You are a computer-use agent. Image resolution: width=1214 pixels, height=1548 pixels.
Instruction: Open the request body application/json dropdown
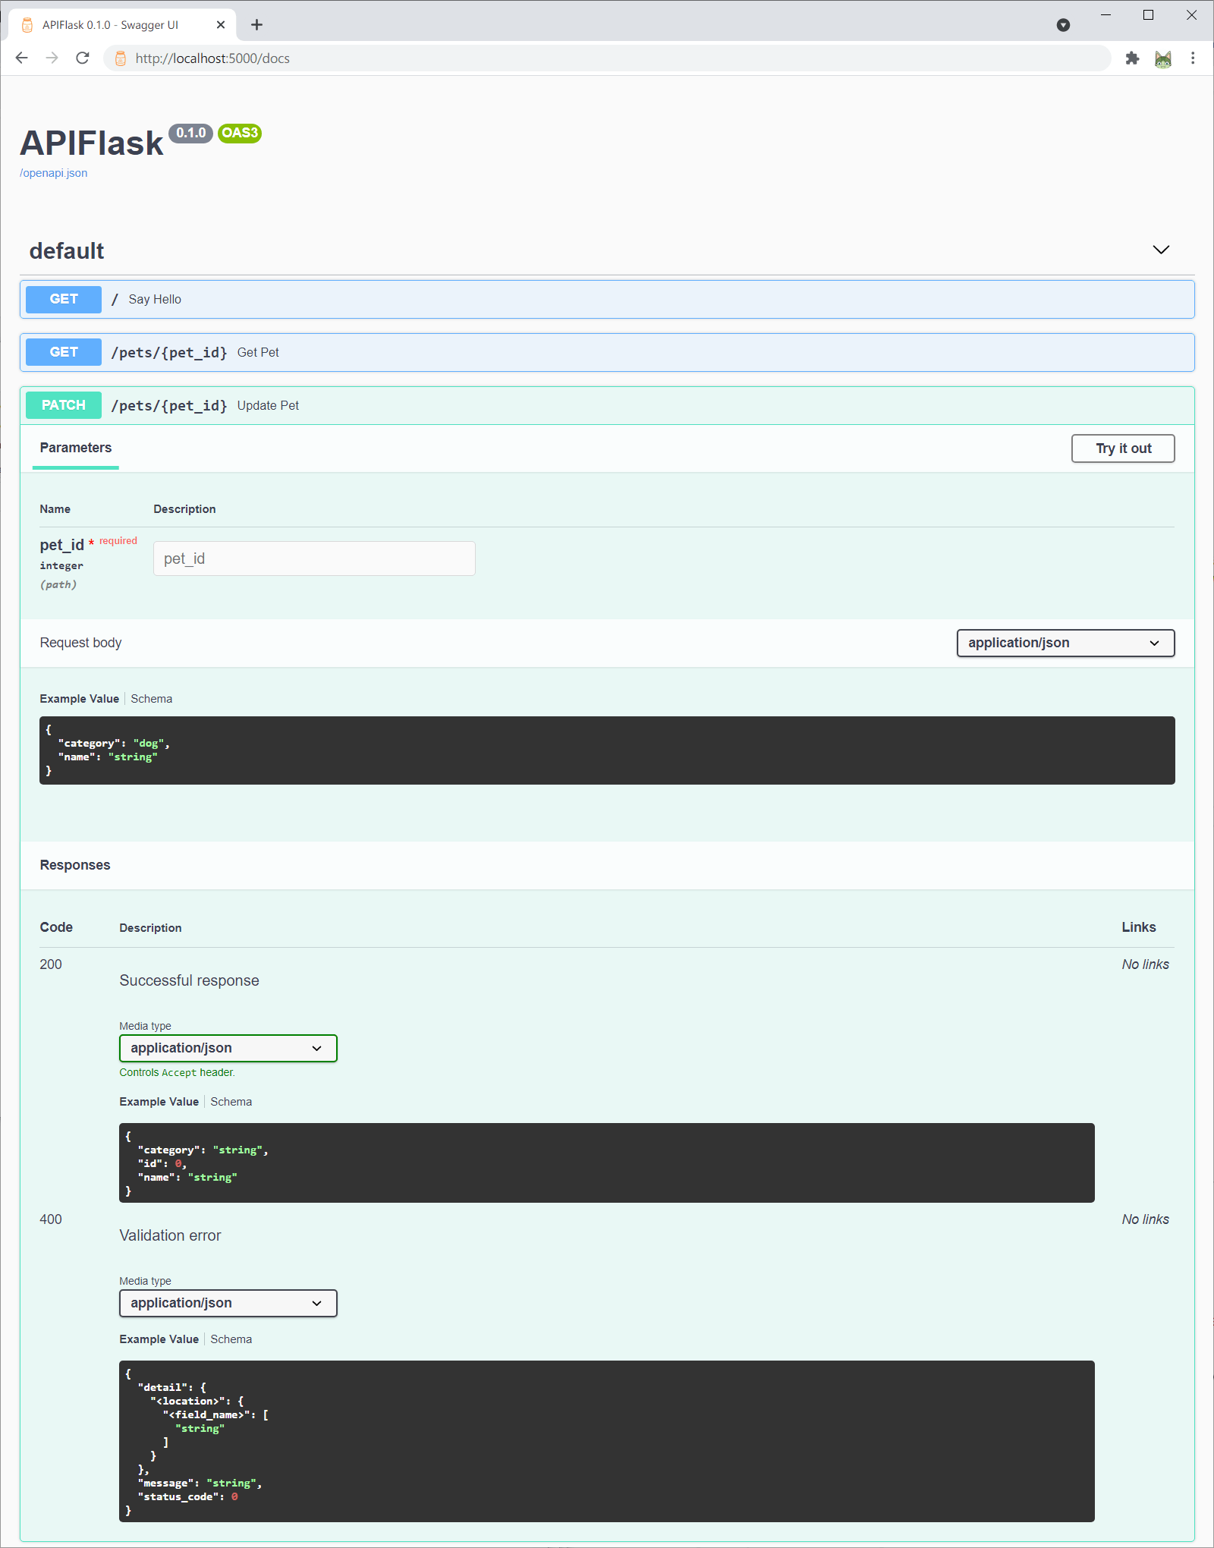[1065, 643]
